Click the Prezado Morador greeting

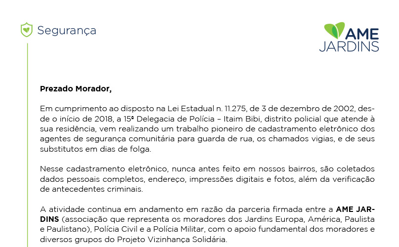pos(76,89)
